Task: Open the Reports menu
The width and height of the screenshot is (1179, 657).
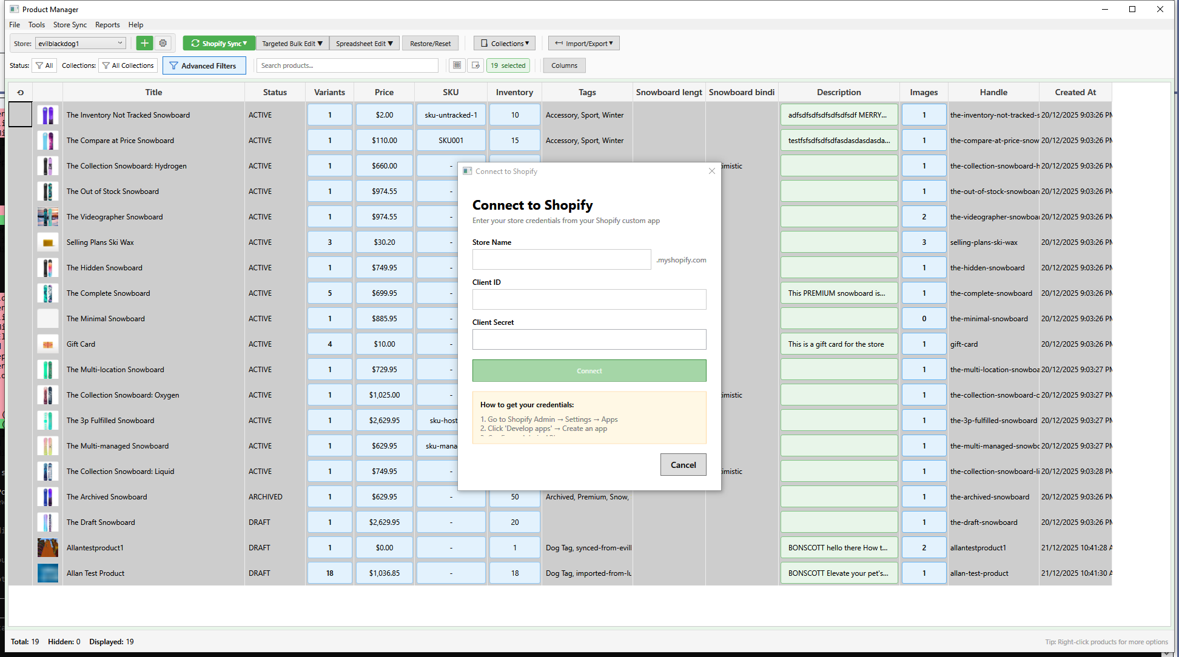Action: 107,25
